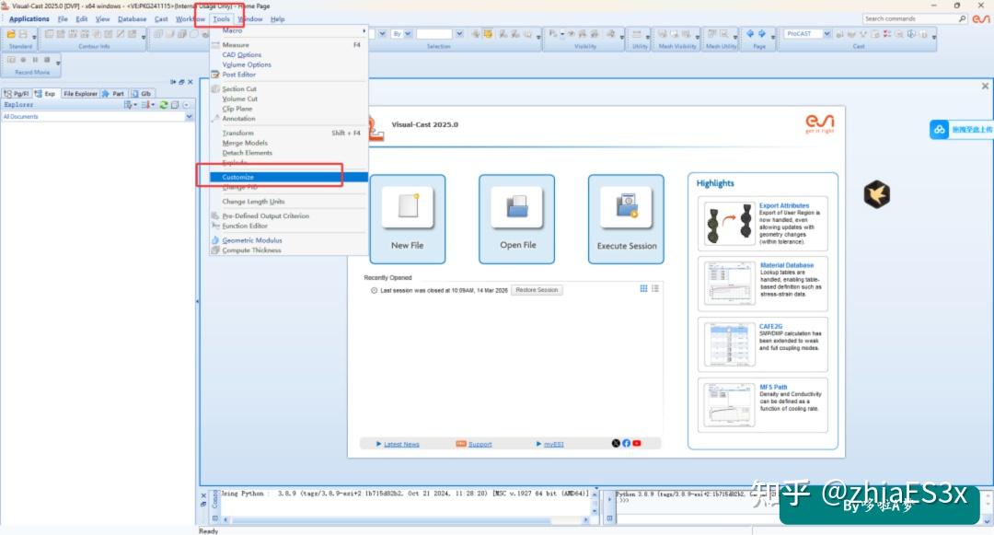
Task: Switch recent files to grid view
Action: [643, 288]
